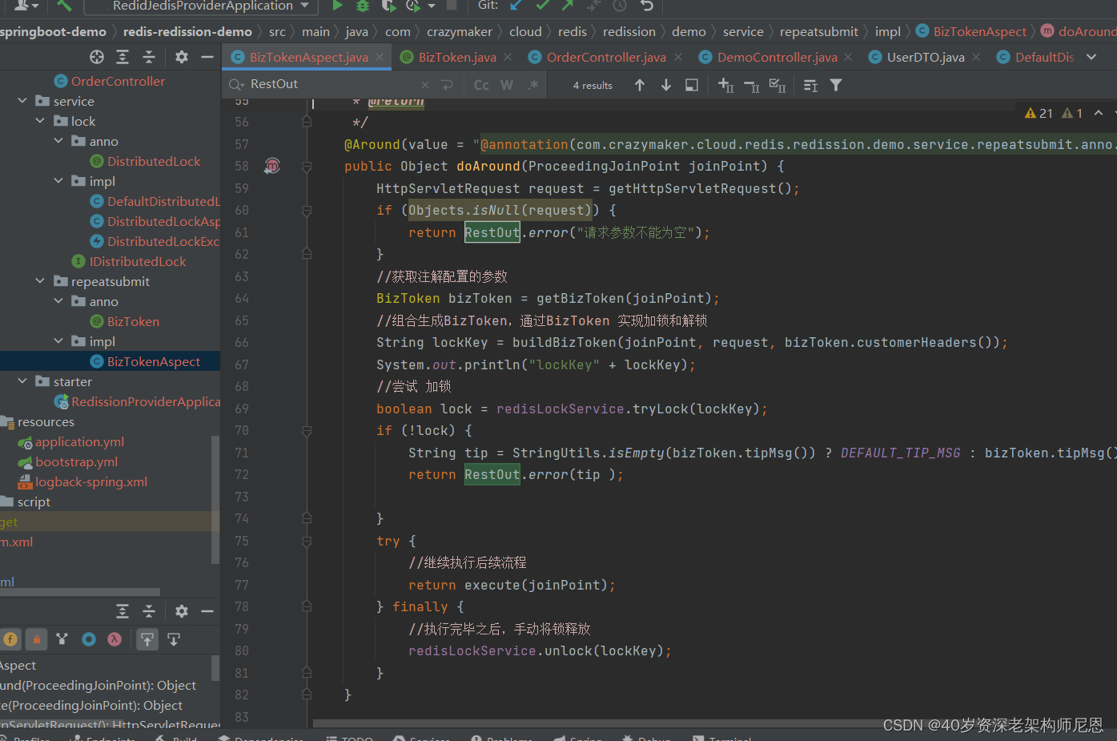Collapse the lock anno folder arrow
The width and height of the screenshot is (1117, 741).
[x=58, y=141]
